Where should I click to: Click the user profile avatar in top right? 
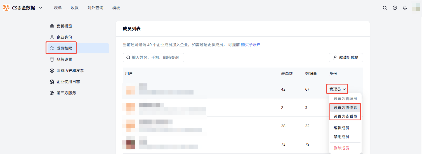click(x=416, y=7)
